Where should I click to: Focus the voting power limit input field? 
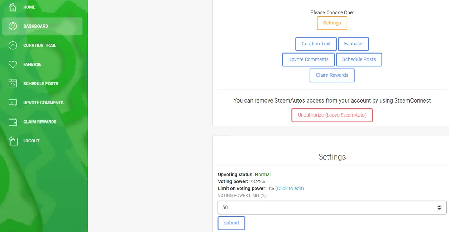332,208
